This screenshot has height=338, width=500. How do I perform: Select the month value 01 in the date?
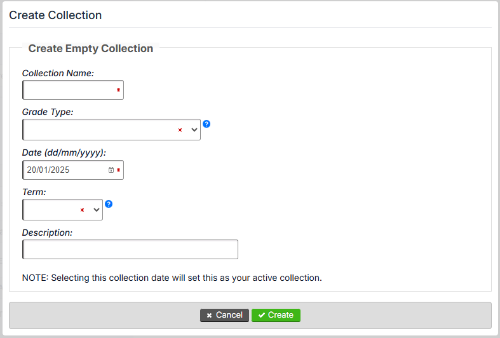coord(43,170)
